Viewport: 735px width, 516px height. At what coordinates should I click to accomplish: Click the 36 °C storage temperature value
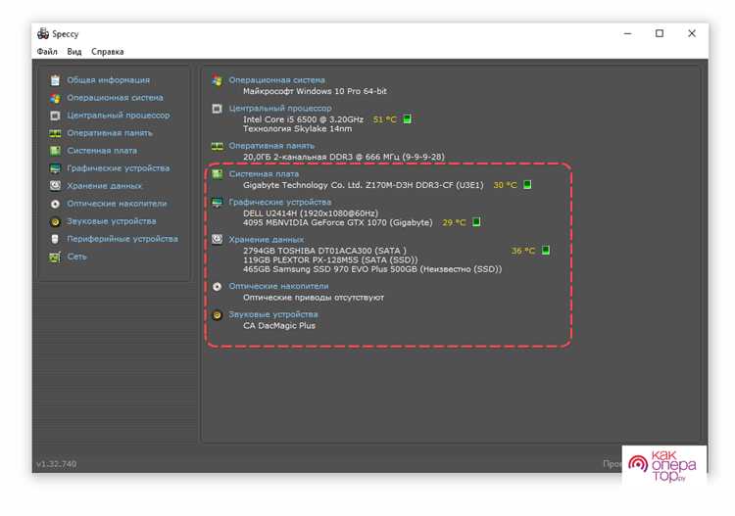[522, 251]
